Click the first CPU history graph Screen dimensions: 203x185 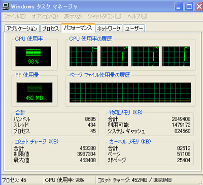coord(83,56)
